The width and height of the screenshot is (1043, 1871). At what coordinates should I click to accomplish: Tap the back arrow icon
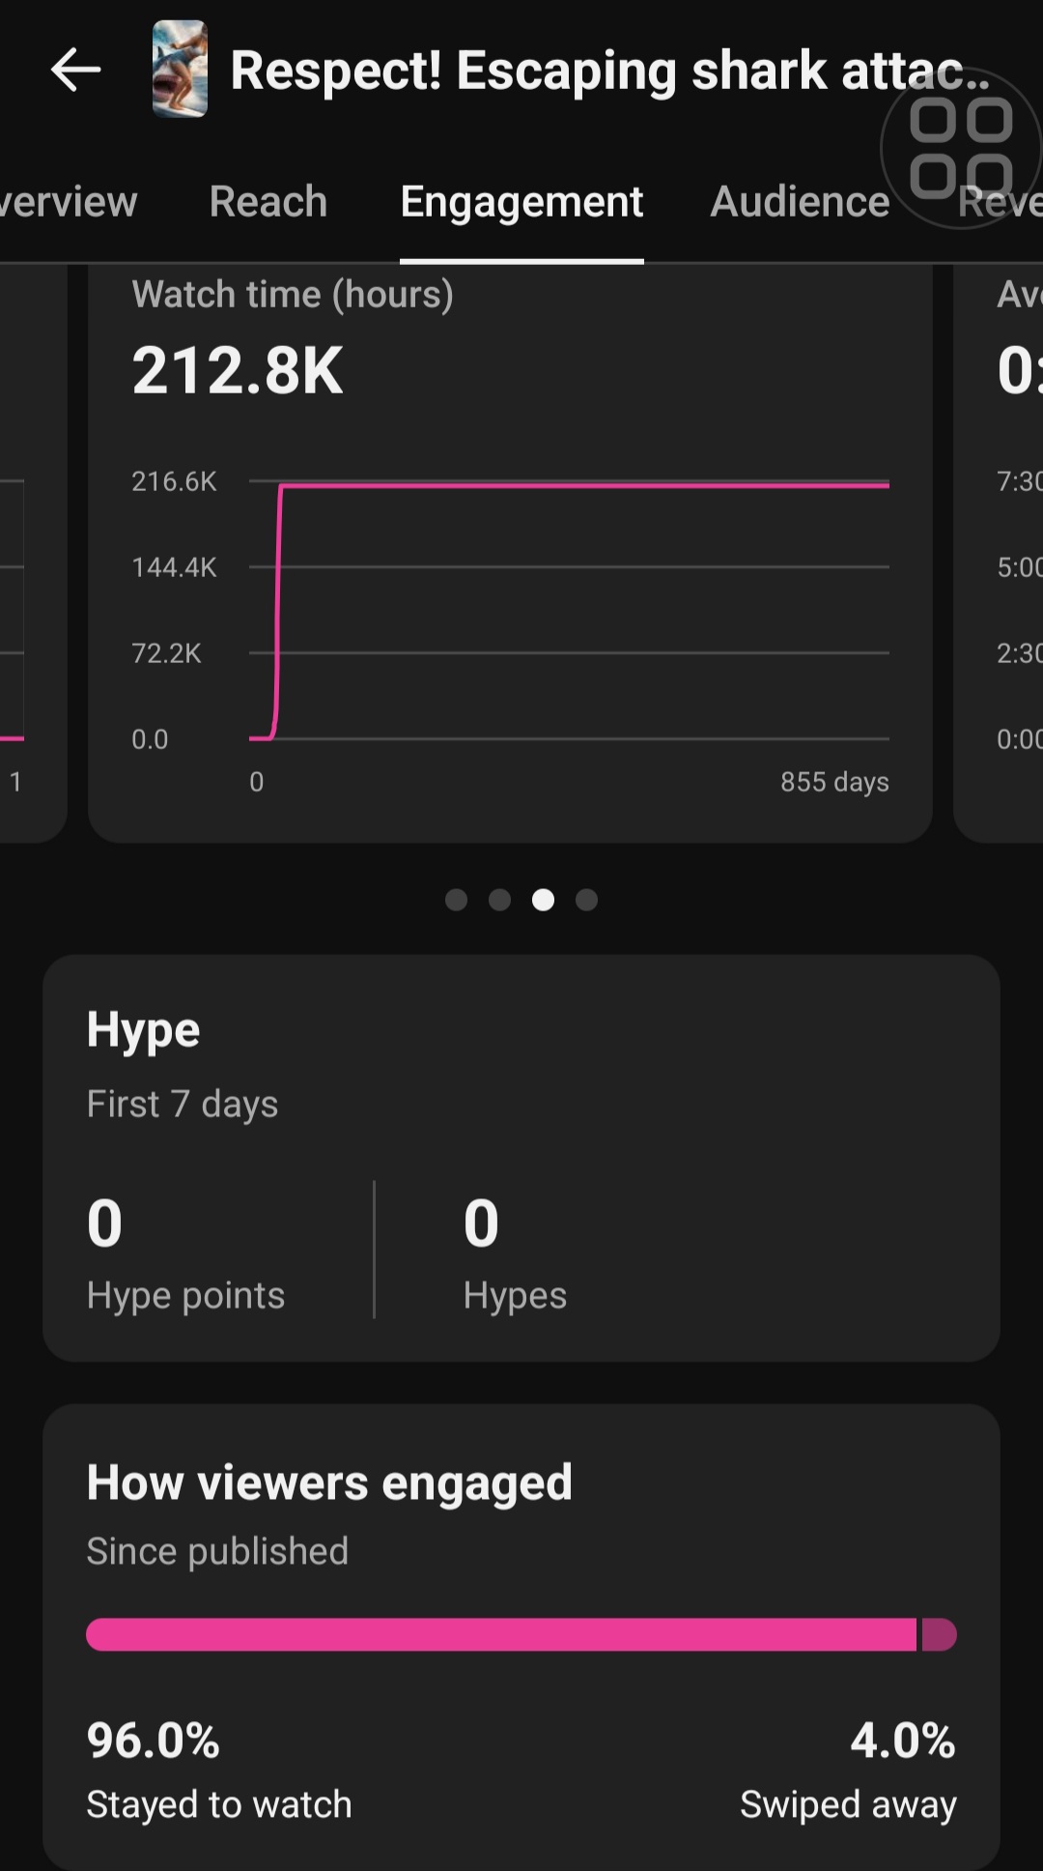pyautogui.click(x=75, y=71)
